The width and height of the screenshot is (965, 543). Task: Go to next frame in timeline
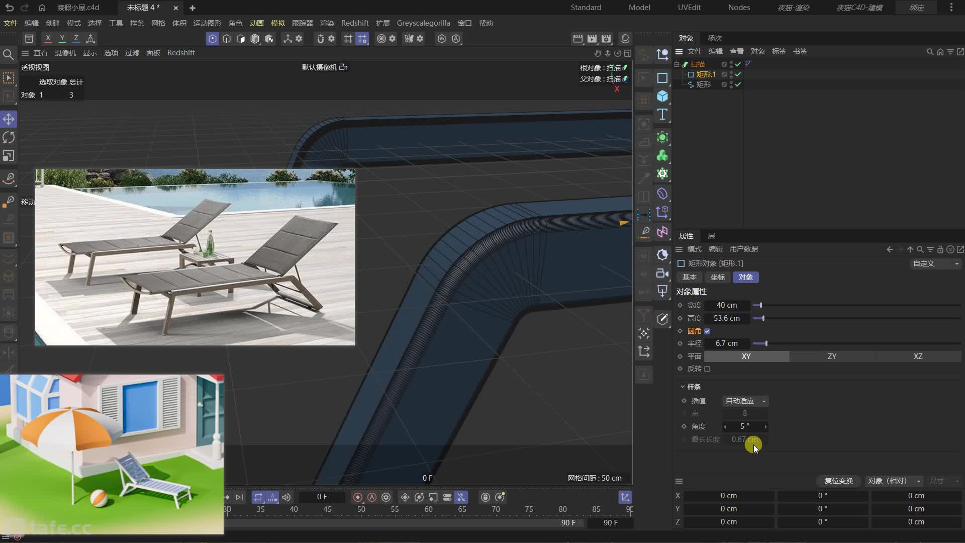coord(239,497)
